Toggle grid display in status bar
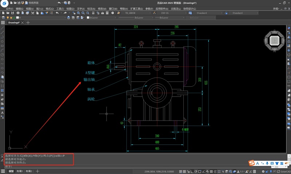 tap(184, 171)
